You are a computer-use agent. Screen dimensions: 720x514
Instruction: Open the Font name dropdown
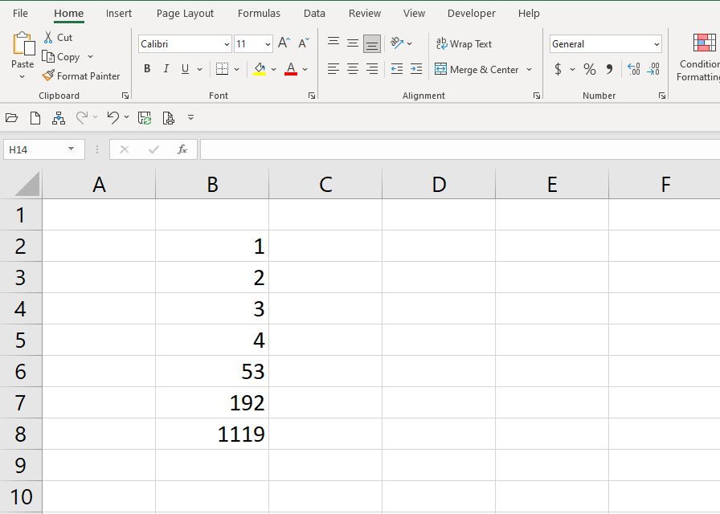click(x=227, y=43)
